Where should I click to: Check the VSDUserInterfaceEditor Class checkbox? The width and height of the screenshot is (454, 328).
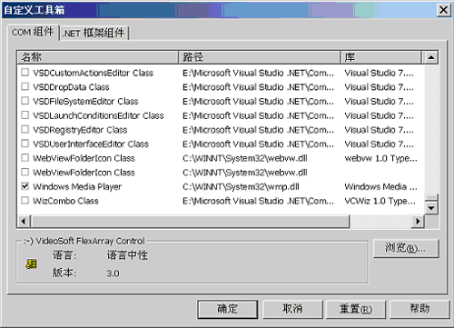[x=25, y=144]
